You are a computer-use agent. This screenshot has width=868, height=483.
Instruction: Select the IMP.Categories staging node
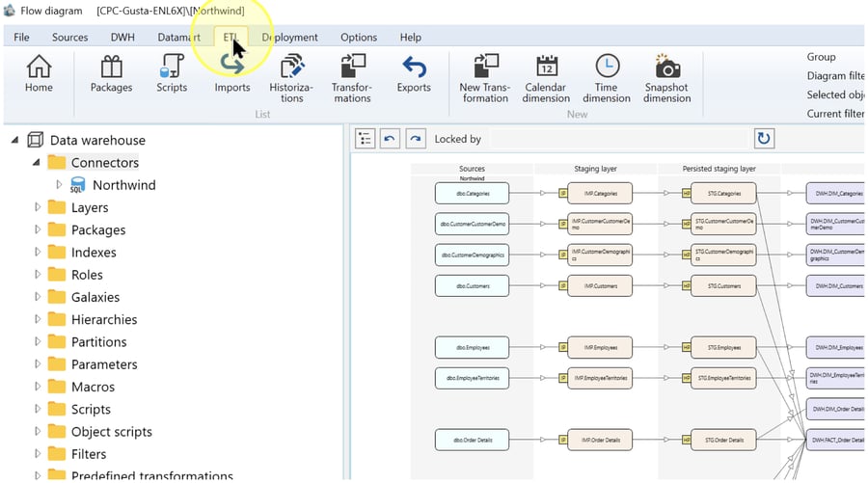600,194
